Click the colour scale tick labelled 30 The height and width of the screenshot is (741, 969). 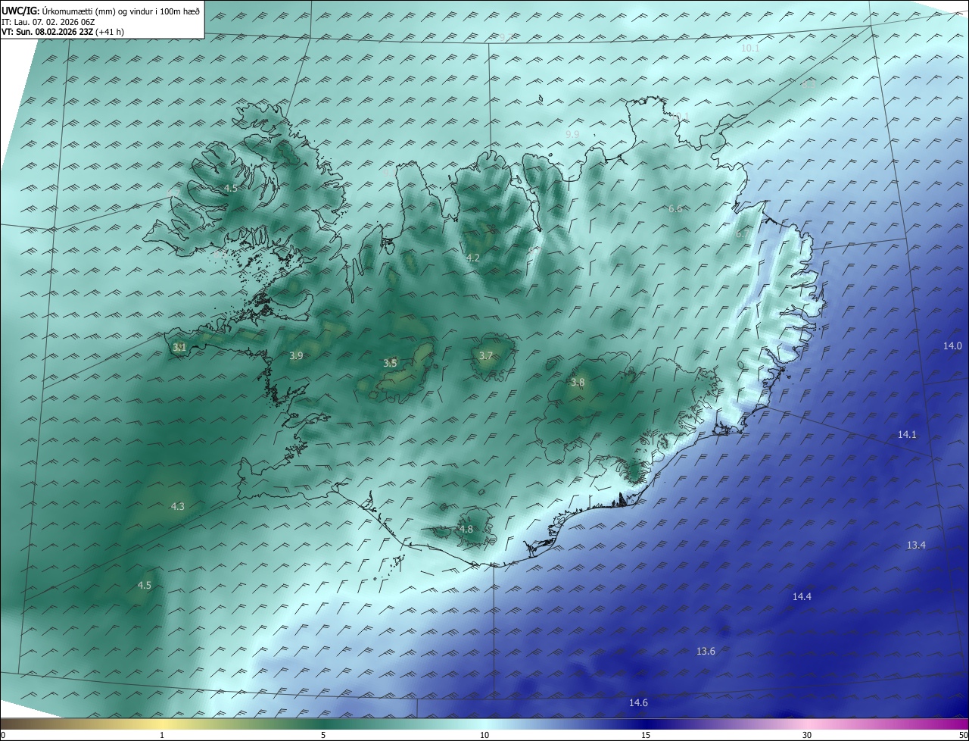point(807,735)
